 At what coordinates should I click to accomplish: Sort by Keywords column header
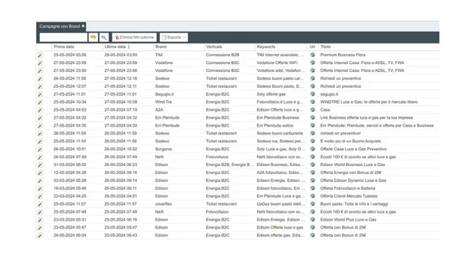(x=266, y=47)
